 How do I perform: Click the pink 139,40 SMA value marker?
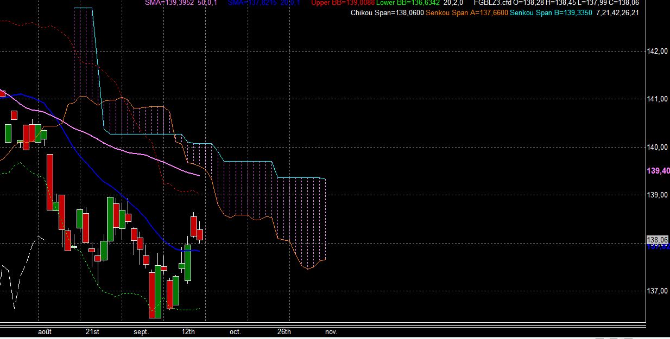[658, 171]
